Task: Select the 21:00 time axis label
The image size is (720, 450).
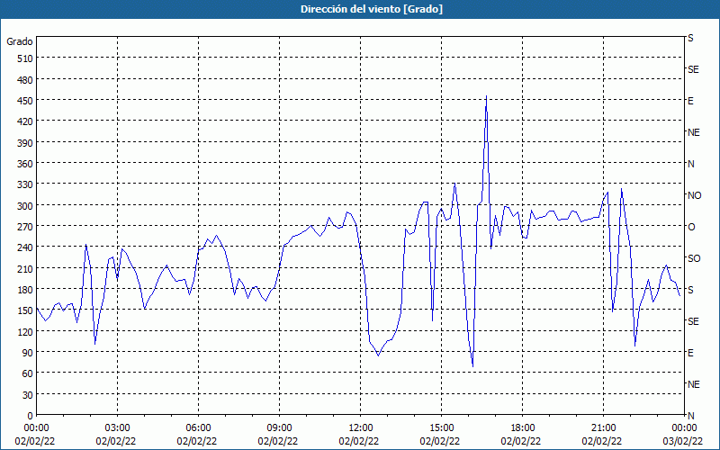Action: click(603, 428)
